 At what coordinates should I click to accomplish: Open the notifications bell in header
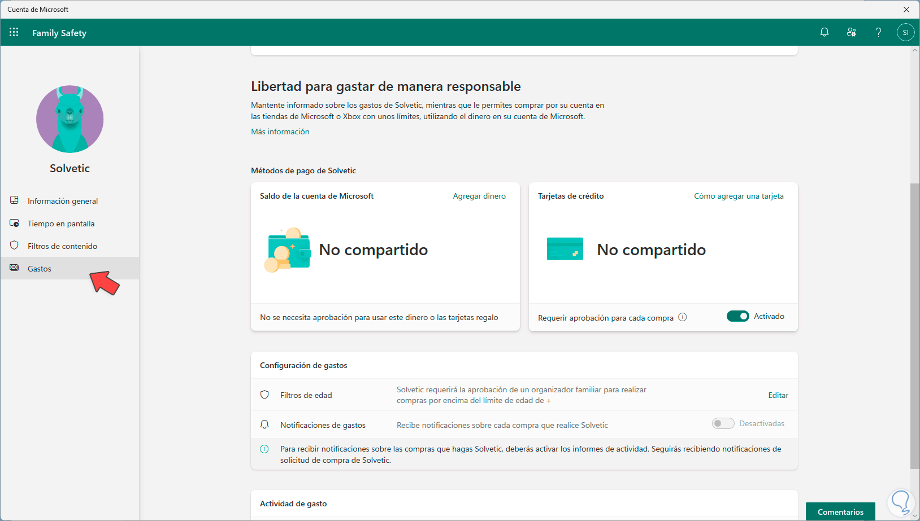click(824, 32)
